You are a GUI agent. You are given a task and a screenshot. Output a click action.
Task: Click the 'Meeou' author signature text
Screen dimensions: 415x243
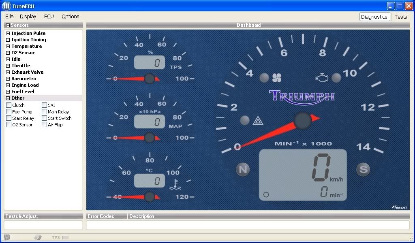pos(399,207)
